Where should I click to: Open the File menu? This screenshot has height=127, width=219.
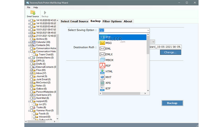(29, 7)
